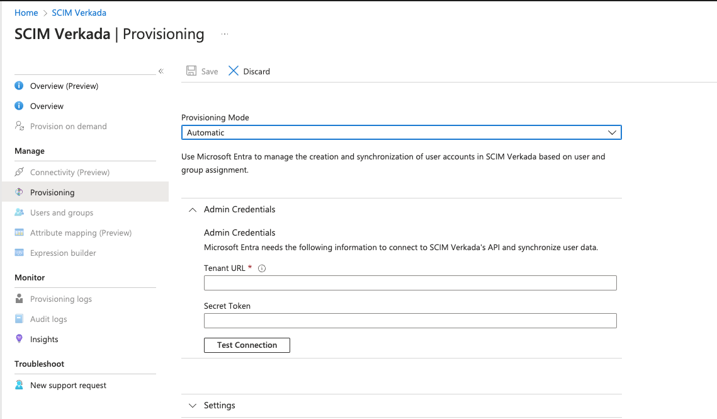The width and height of the screenshot is (717, 419).
Task: Collapse the sidebar with double-chevron icon
Action: [161, 71]
